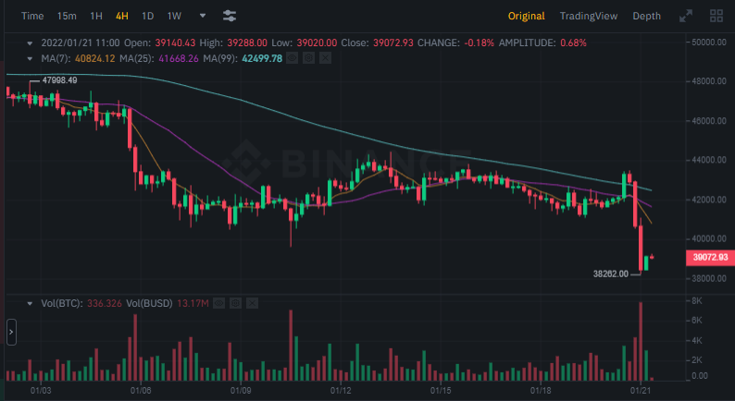The image size is (735, 401).
Task: Open volume indicator settings gear
Action: pyautogui.click(x=235, y=303)
